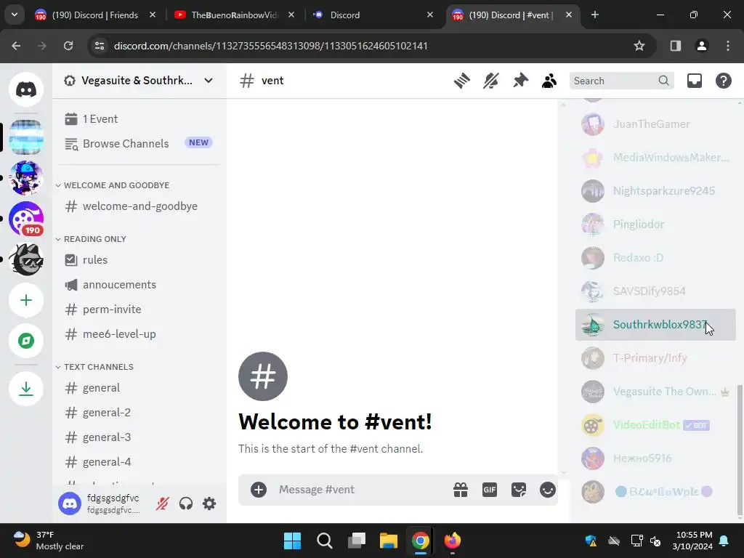Open Browse Channels
744x558 pixels.
[x=139, y=143]
